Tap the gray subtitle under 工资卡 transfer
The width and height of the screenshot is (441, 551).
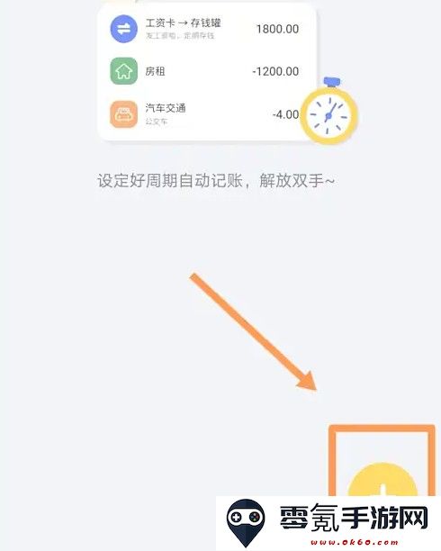tap(180, 35)
